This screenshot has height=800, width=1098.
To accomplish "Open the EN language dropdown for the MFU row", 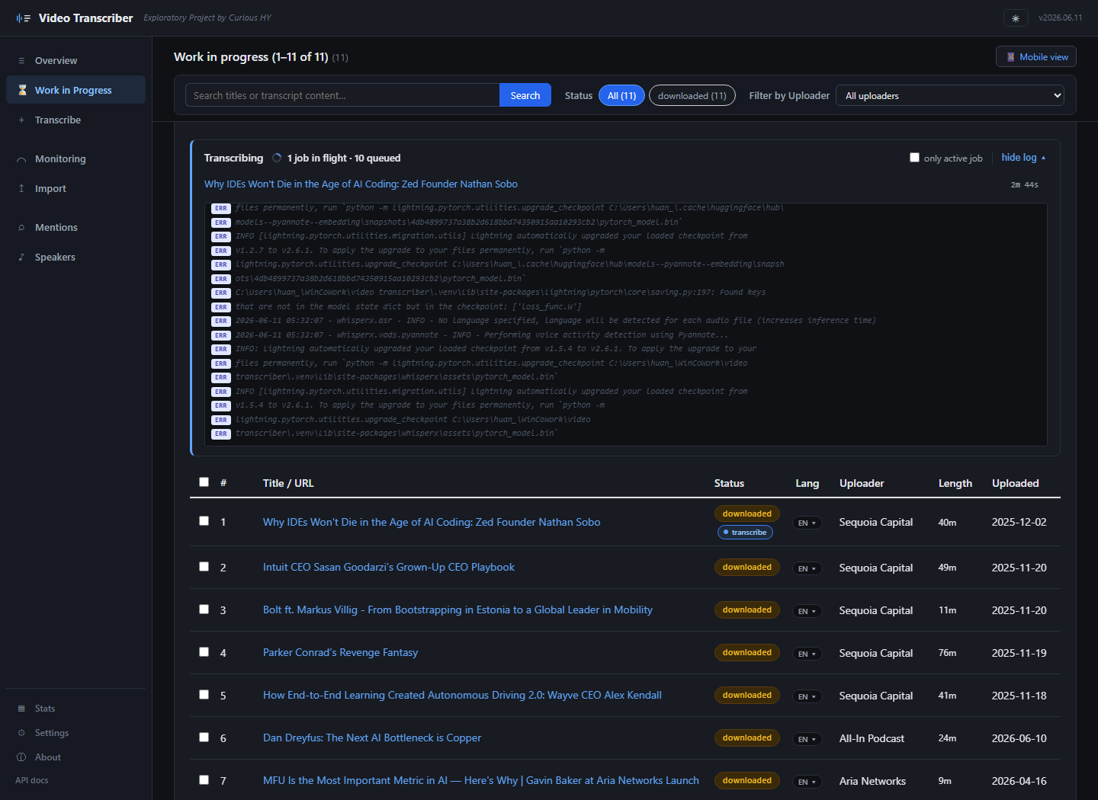I will click(807, 782).
